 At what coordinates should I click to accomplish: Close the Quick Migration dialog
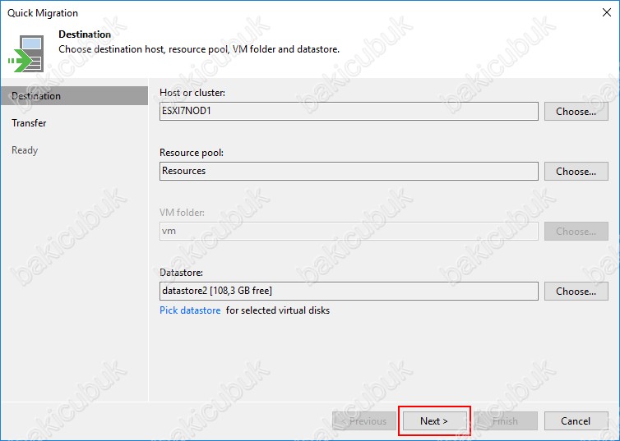pos(607,12)
